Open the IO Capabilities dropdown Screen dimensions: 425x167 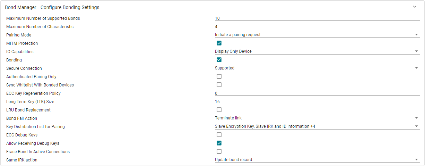[x=317, y=51]
